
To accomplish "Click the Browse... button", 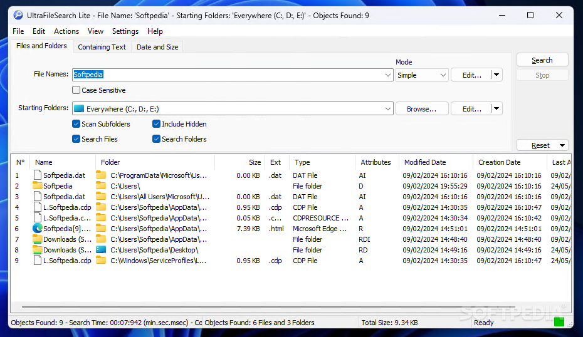I will (422, 109).
